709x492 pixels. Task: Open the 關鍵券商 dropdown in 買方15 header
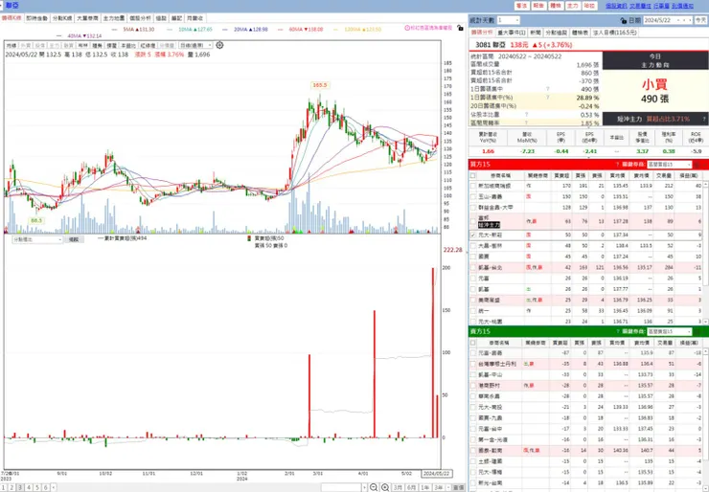point(689,165)
